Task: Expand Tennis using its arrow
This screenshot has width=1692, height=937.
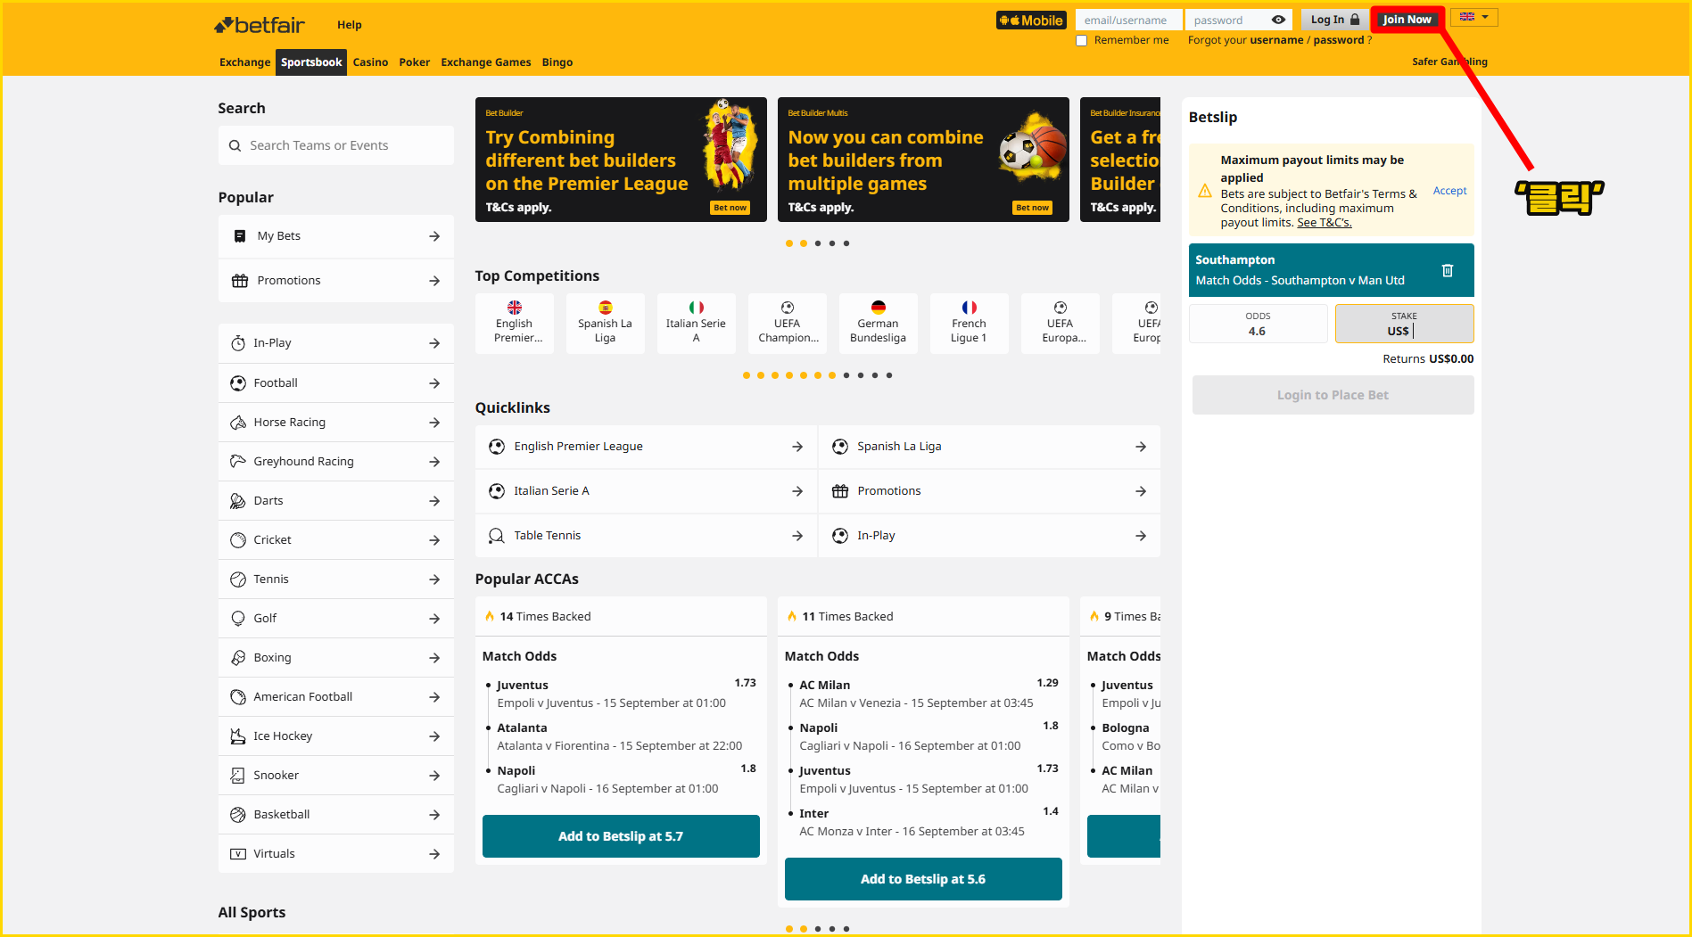Action: [434, 579]
